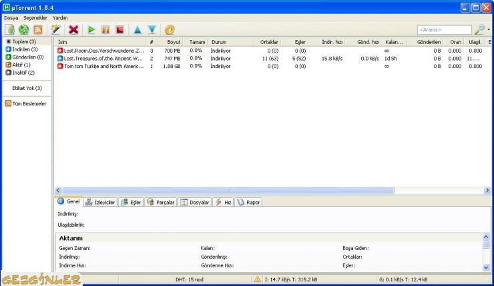Select the Lost.Room.Das.Verschwundene torrent row
Image resolution: width=494 pixels, height=286 pixels.
tap(273, 51)
